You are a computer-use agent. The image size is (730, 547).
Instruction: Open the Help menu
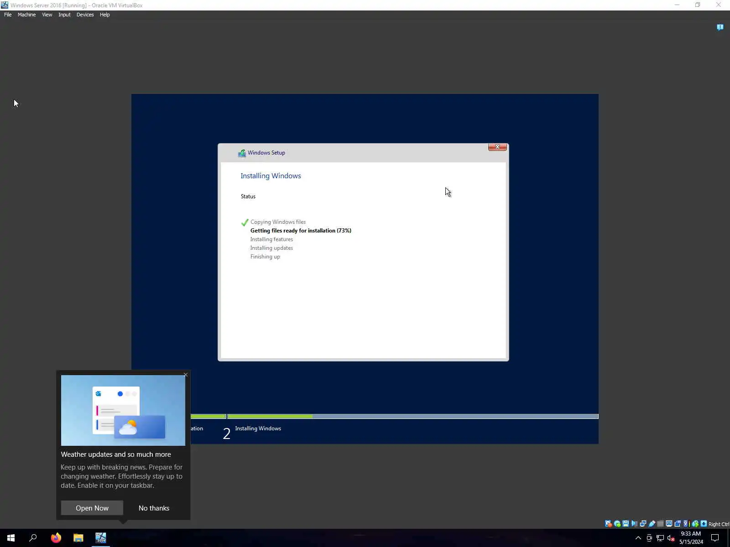104,15
